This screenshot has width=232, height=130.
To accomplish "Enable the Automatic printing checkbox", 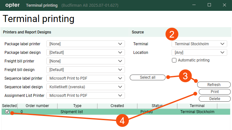I will (174, 60).
